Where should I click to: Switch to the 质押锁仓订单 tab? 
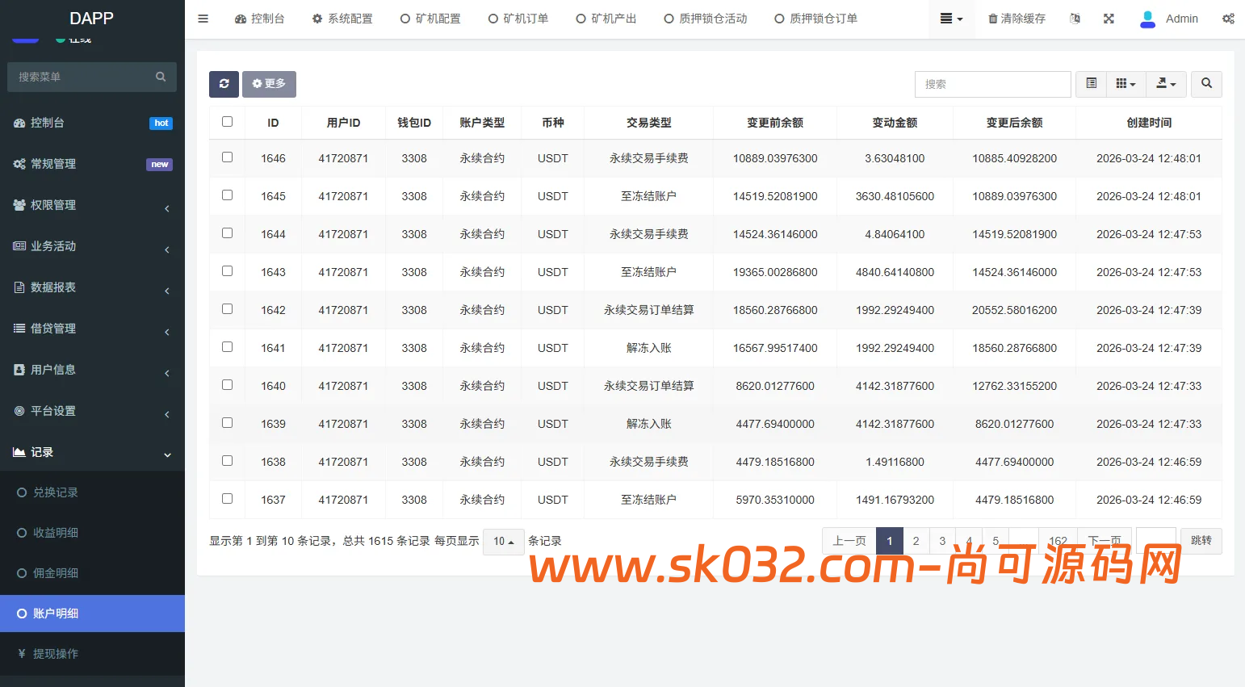coord(816,19)
